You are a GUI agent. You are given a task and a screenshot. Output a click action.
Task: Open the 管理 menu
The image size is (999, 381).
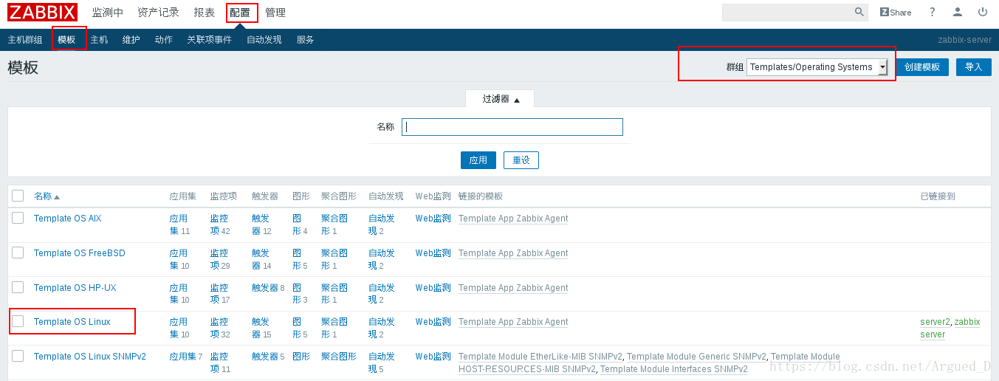[275, 13]
